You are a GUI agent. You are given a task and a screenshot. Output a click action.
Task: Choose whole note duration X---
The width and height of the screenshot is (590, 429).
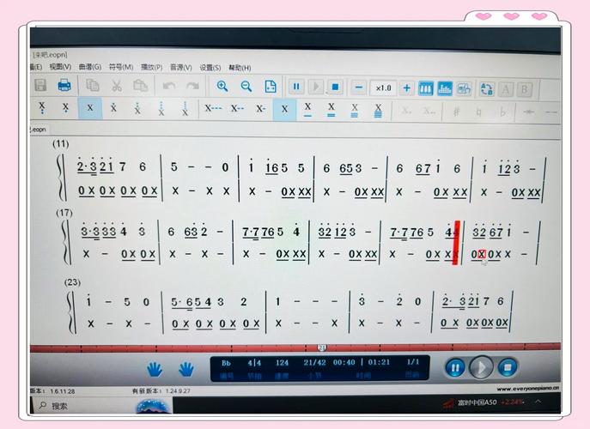coord(213,109)
